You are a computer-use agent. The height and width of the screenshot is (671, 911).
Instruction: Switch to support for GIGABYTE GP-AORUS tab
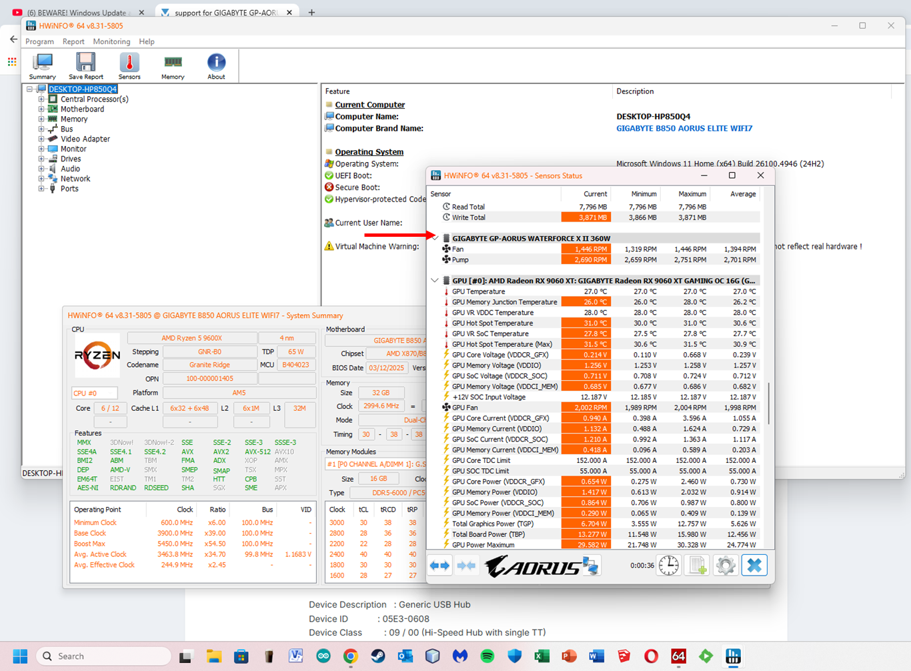click(227, 13)
